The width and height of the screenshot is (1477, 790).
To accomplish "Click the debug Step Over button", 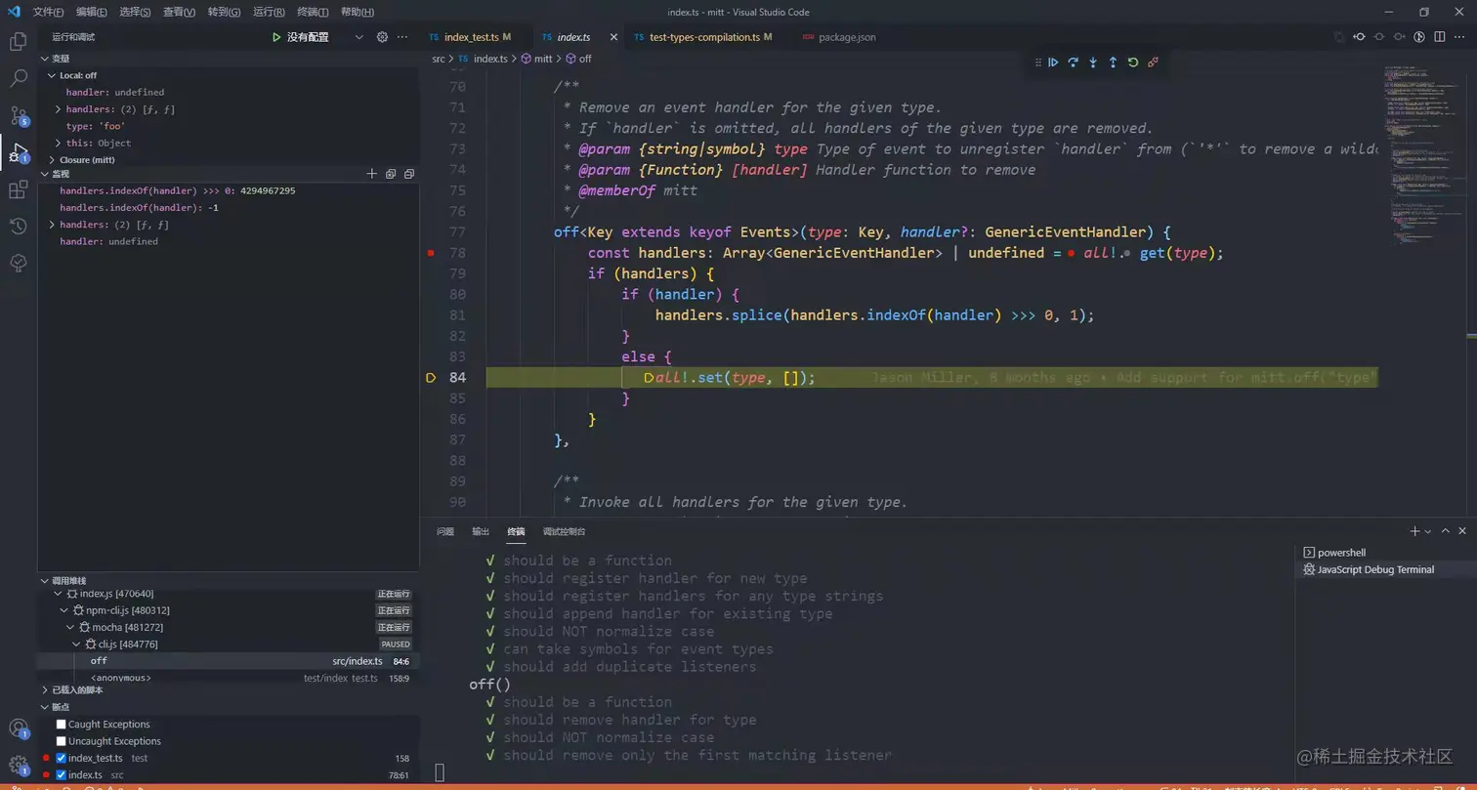I will click(1073, 62).
